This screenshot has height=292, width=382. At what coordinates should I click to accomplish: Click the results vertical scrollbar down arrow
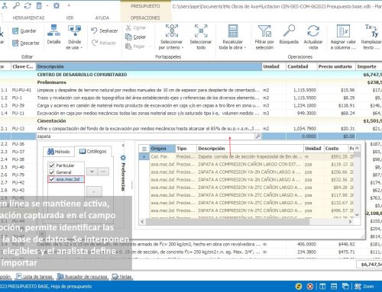pyautogui.click(x=357, y=215)
